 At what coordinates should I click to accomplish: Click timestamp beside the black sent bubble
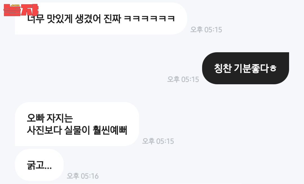point(183,79)
